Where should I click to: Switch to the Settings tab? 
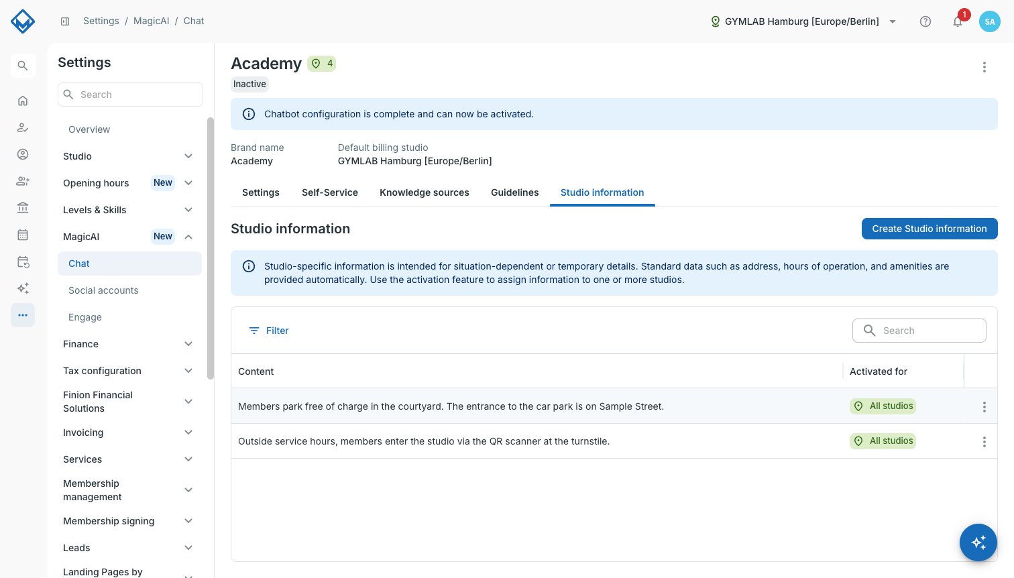tap(261, 192)
